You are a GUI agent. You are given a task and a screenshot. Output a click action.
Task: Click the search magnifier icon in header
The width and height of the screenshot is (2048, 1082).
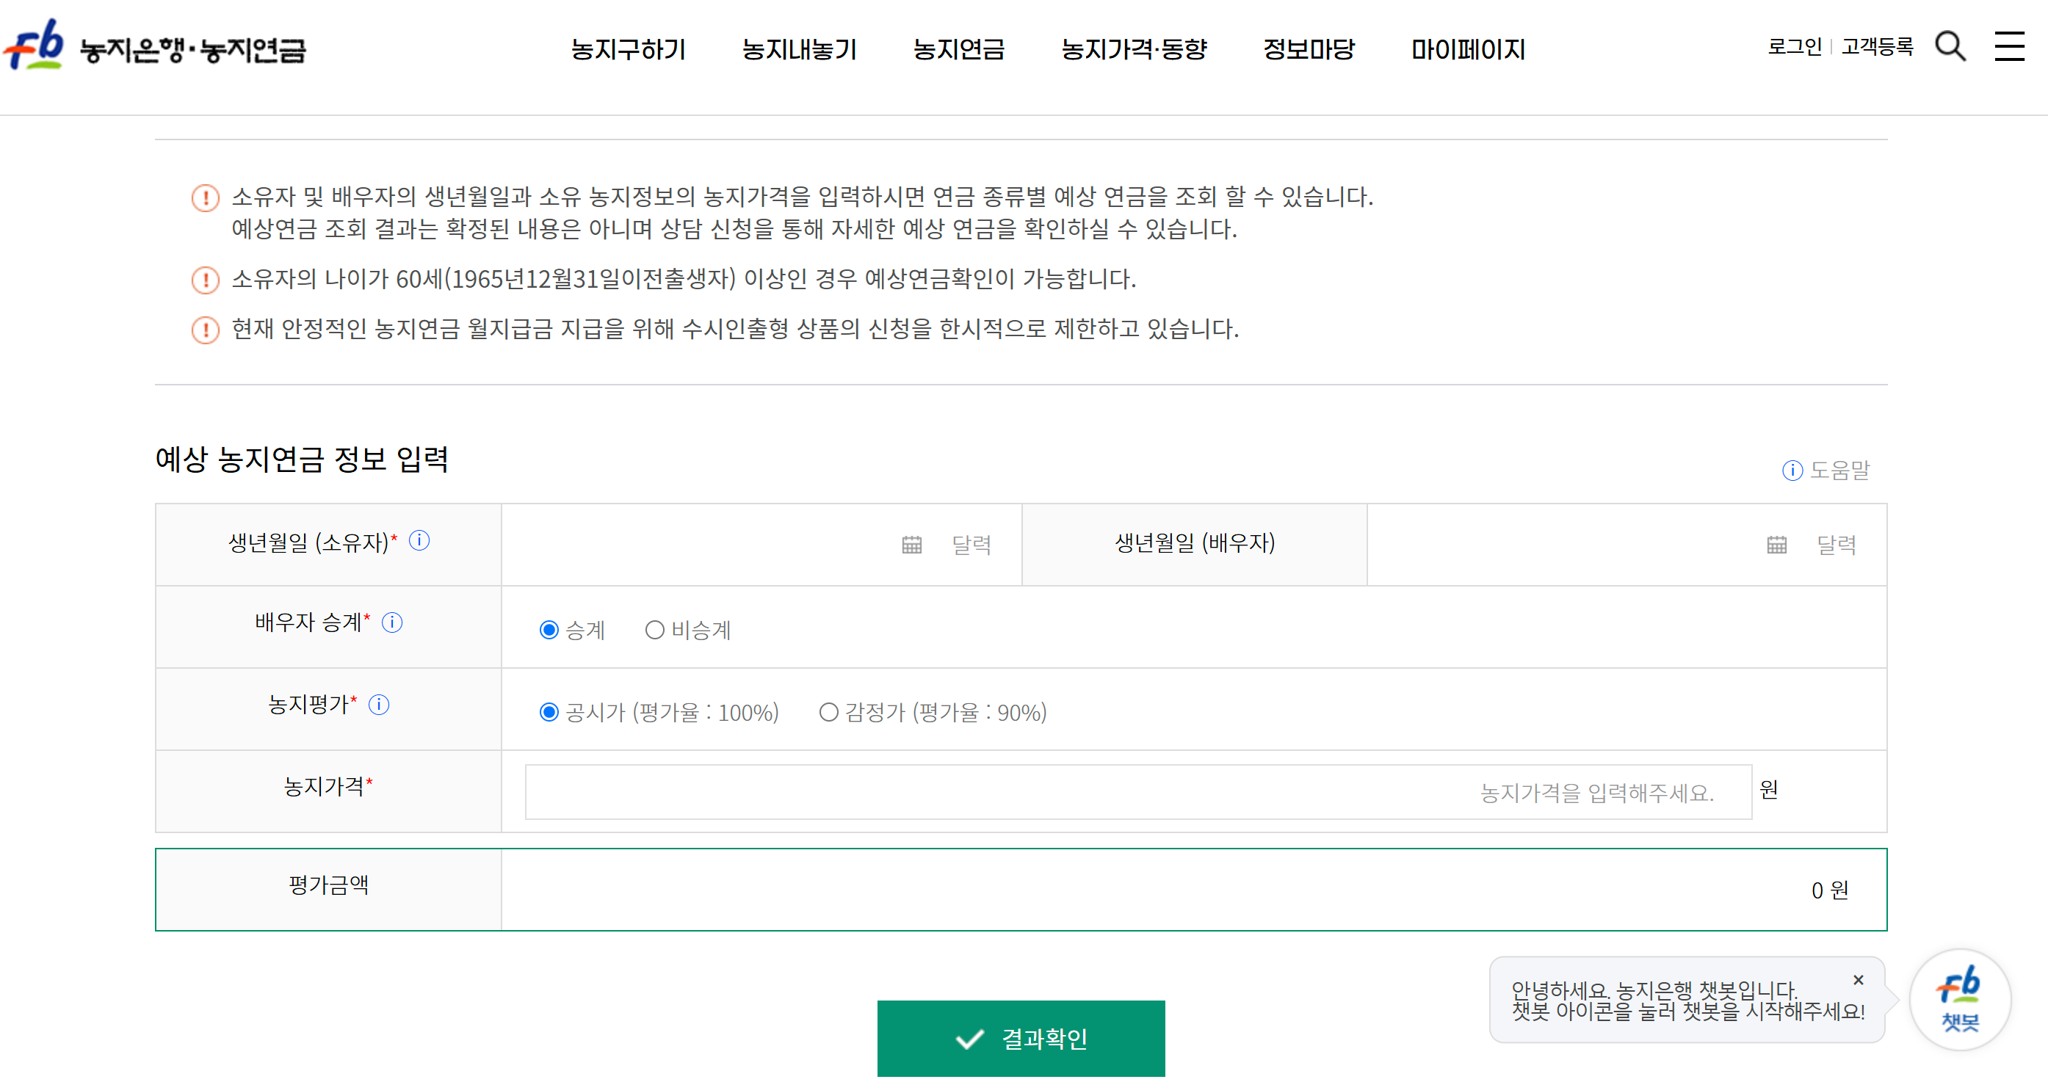[x=1950, y=46]
